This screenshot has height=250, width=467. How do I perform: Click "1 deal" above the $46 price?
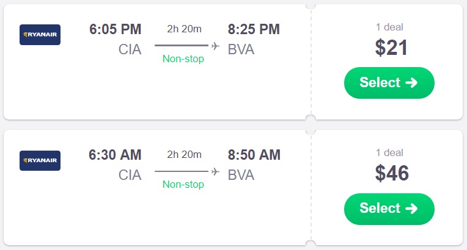click(x=389, y=152)
